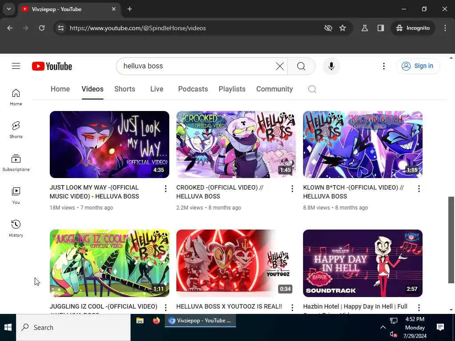Play the Klown B*tch thumbnail

363,144
